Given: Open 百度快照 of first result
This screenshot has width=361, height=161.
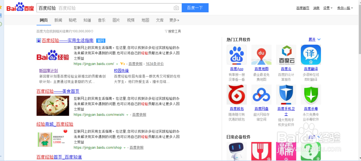Looking at the screenshot, I should click(135, 64).
